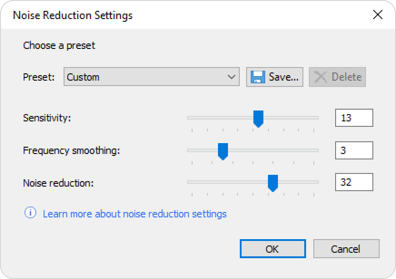Click the right end of the Sensitivity track
The height and width of the screenshot is (279, 396).
click(317, 118)
